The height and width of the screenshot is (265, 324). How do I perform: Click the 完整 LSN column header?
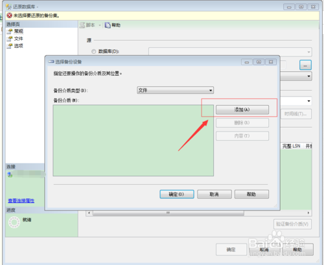pyautogui.click(x=292, y=146)
